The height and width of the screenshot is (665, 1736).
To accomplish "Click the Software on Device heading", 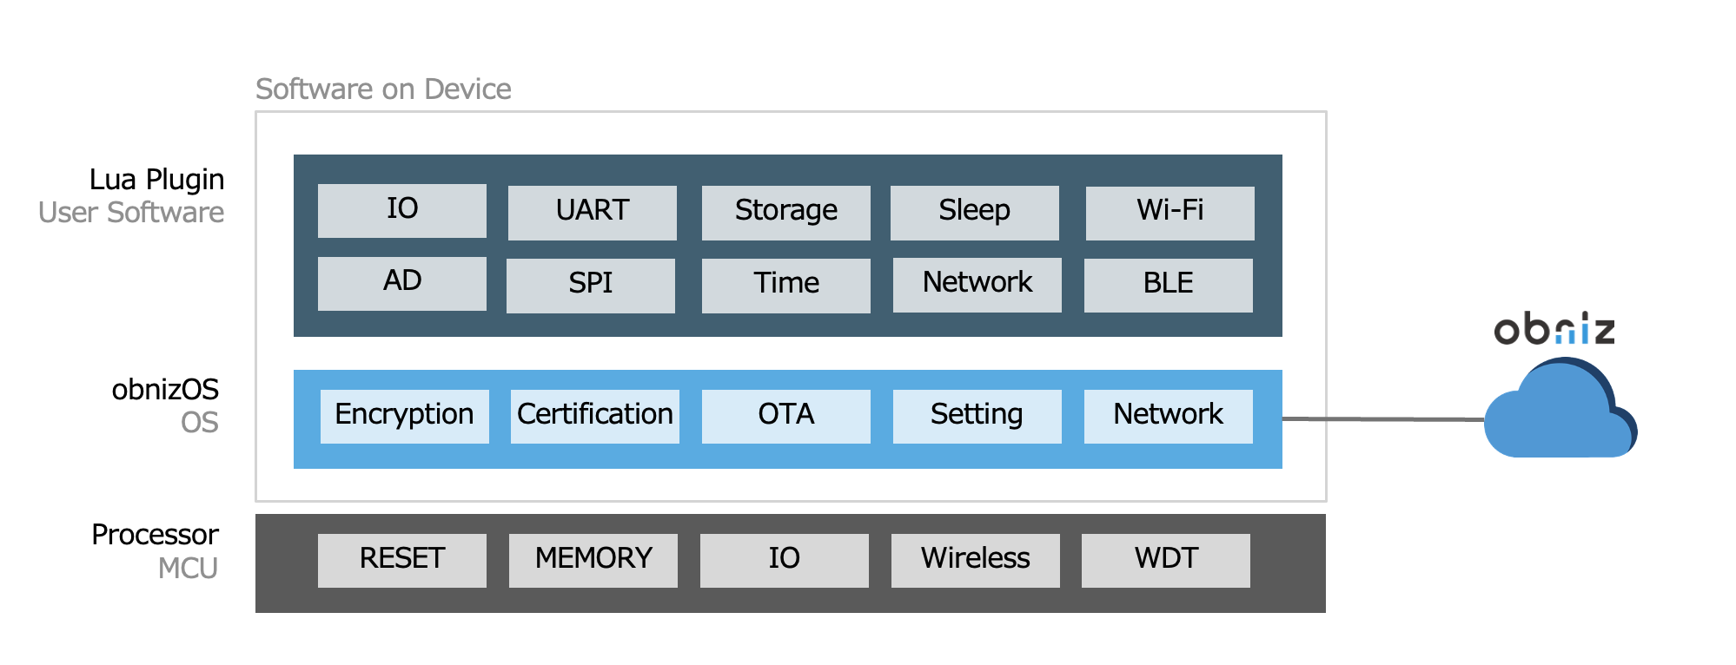I will pyautogui.click(x=383, y=89).
